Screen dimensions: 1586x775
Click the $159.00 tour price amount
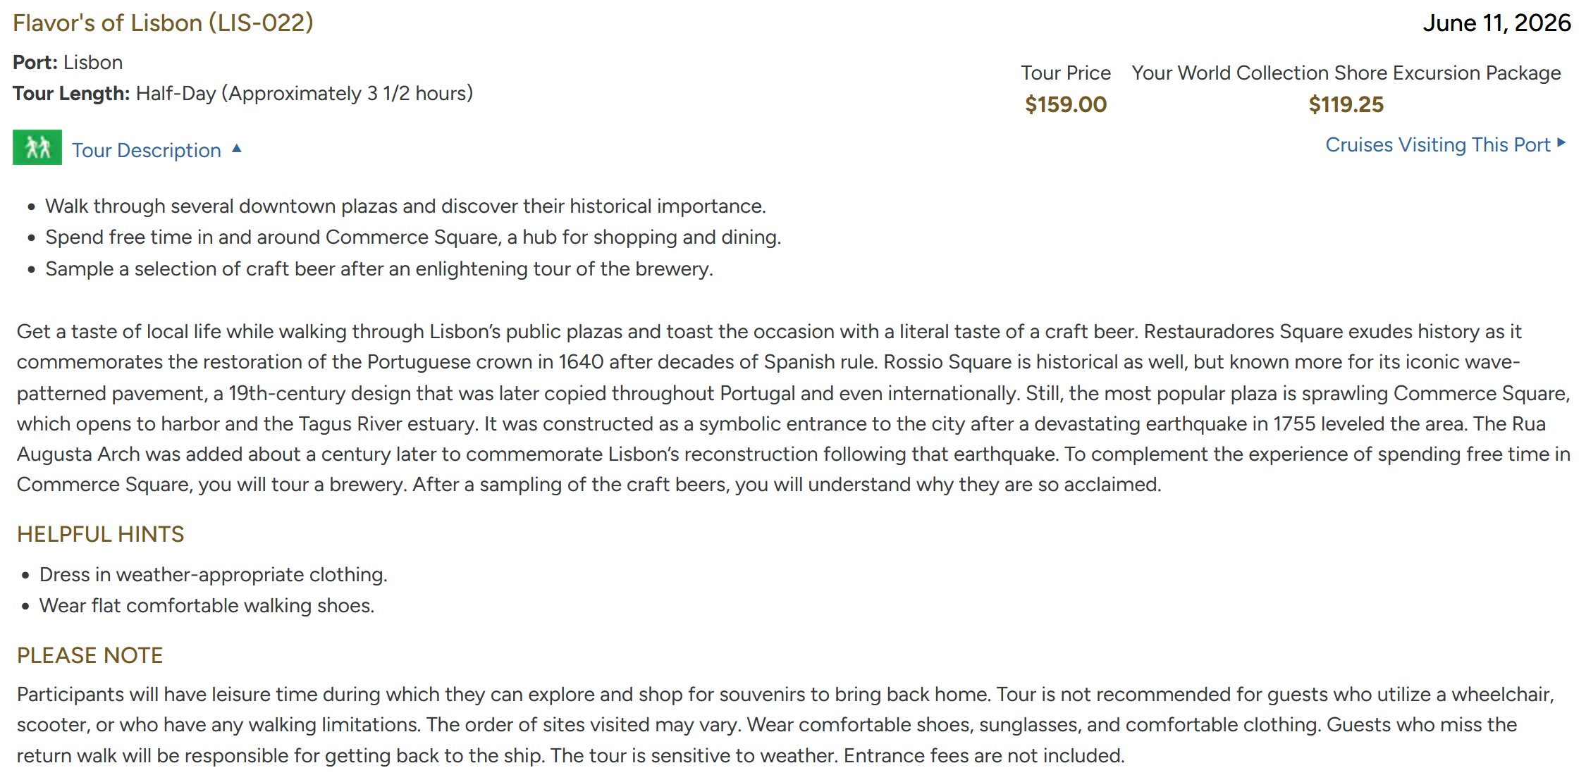pos(1065,104)
